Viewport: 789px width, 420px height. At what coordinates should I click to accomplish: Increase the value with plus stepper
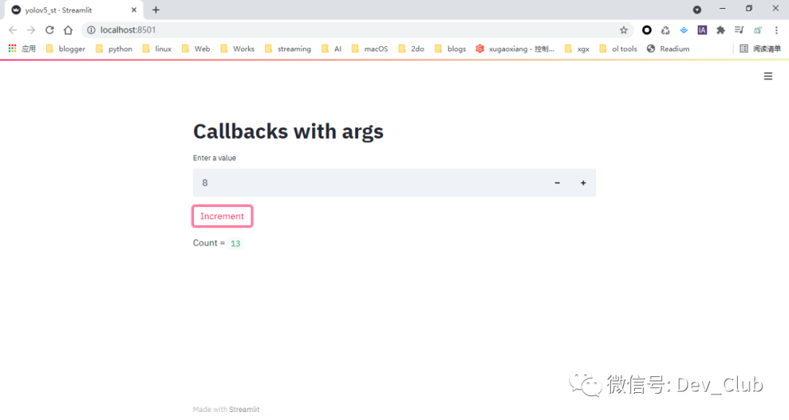583,183
